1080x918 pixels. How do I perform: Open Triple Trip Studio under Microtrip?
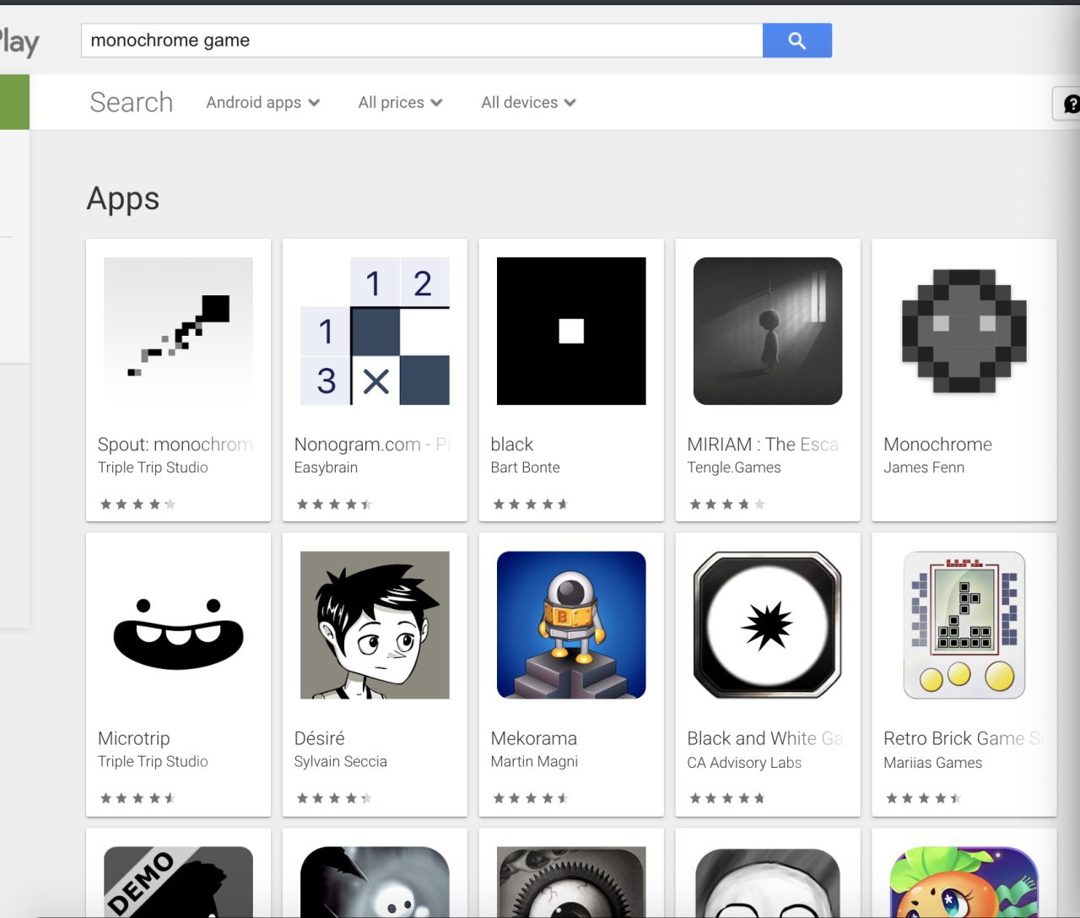coord(153,761)
